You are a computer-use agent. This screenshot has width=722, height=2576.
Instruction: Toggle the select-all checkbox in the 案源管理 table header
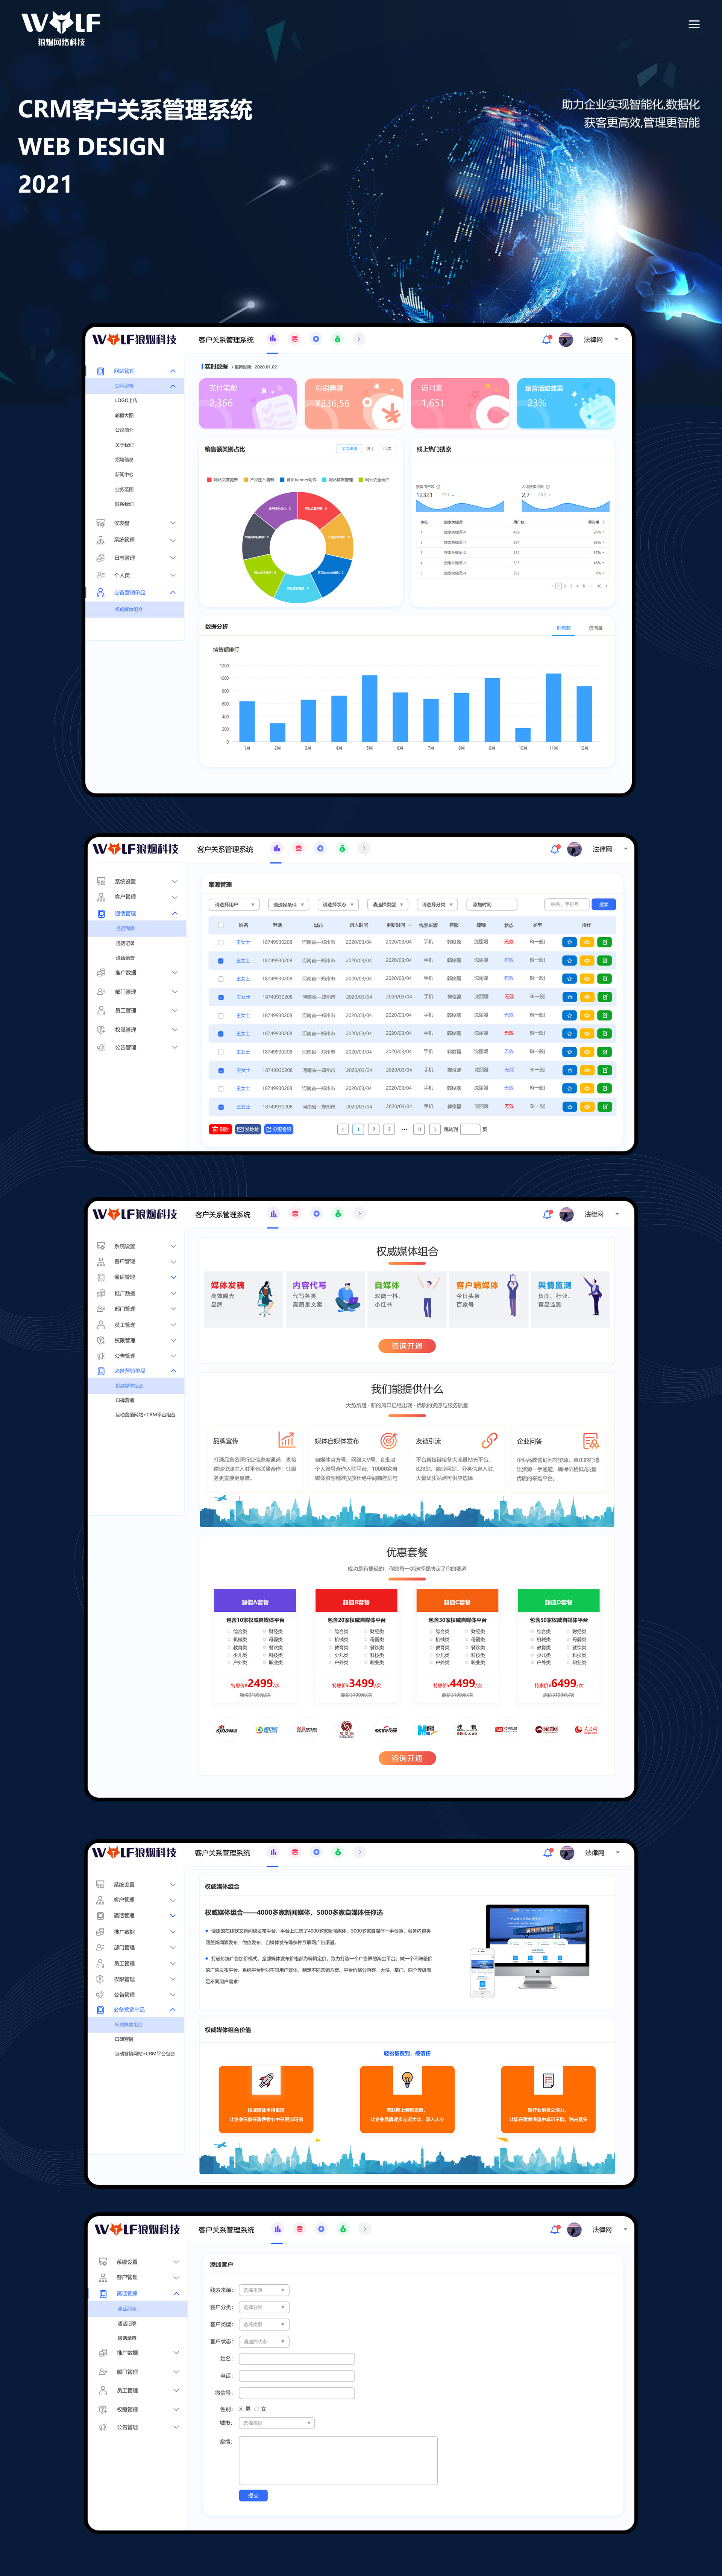click(221, 925)
